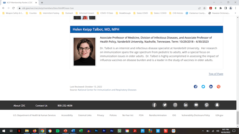Launch Premiere Pro from the taskbar
The height and width of the screenshot is (134, 239).
coord(104,131)
